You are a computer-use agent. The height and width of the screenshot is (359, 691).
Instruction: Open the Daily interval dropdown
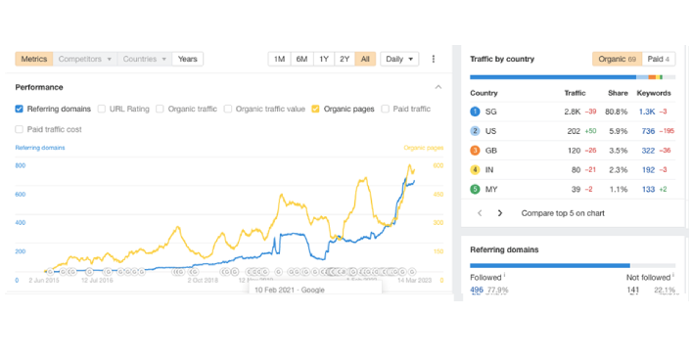pyautogui.click(x=399, y=59)
